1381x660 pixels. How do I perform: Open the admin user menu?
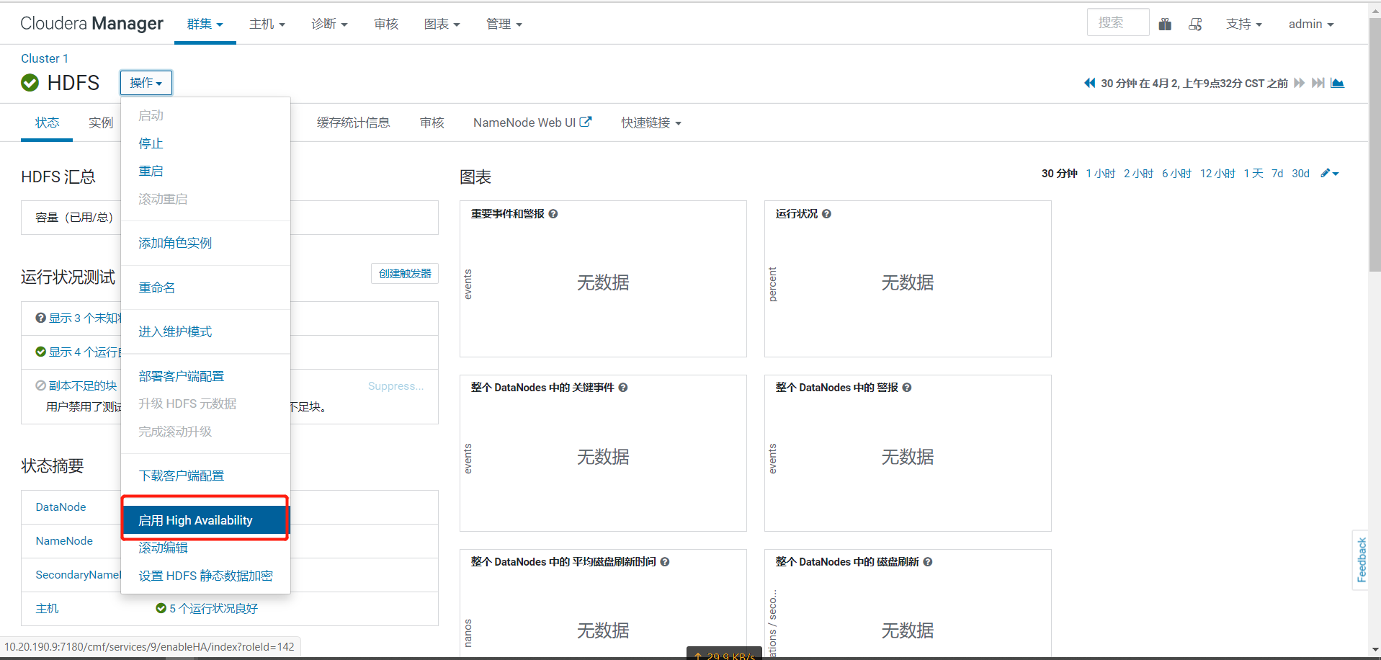pos(1311,24)
